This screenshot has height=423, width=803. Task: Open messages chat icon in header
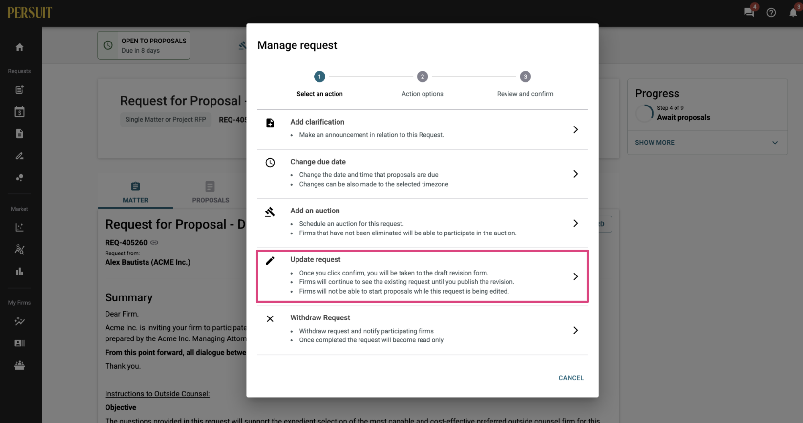(x=749, y=12)
